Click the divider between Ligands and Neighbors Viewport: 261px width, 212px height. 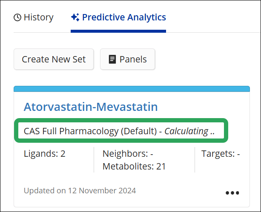tap(94, 160)
